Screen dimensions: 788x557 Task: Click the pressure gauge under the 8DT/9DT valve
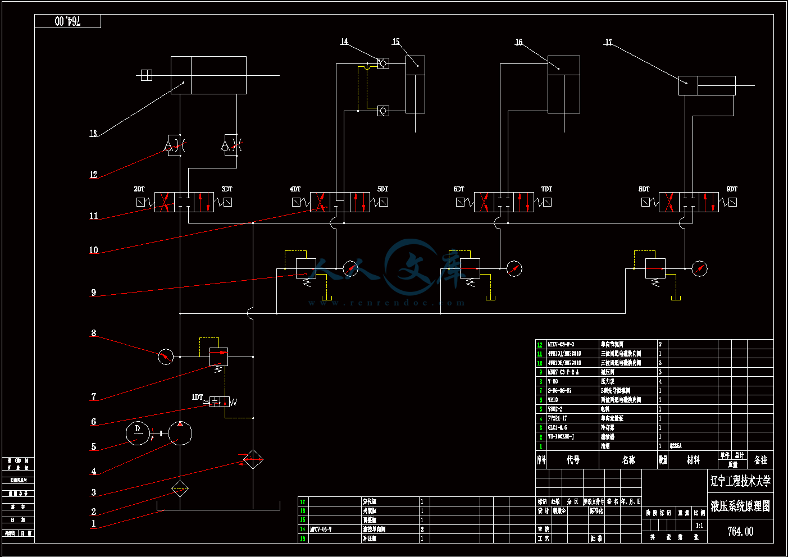pyautogui.click(x=699, y=269)
